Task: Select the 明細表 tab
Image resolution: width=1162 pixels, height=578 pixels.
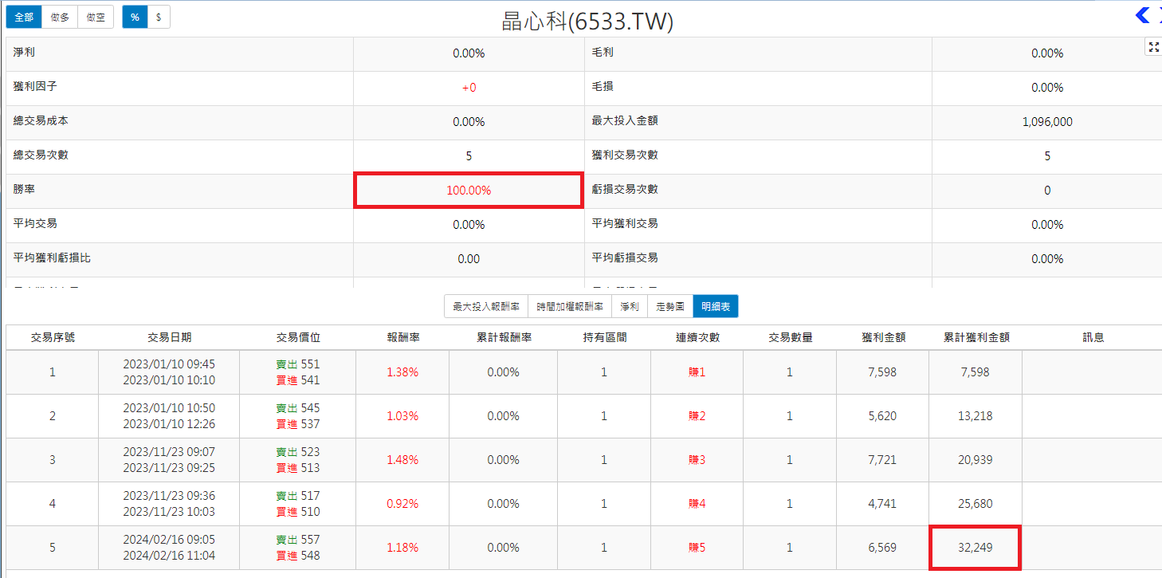Action: 715,306
